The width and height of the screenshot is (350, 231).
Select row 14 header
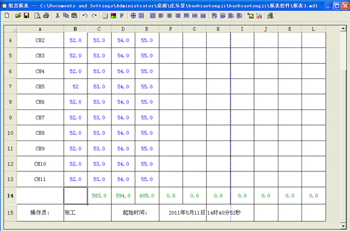[x=10, y=196]
